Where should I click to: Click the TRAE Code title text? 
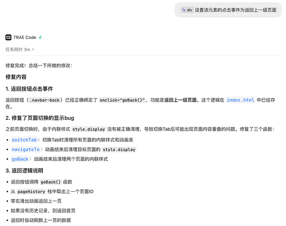[x=25, y=38]
